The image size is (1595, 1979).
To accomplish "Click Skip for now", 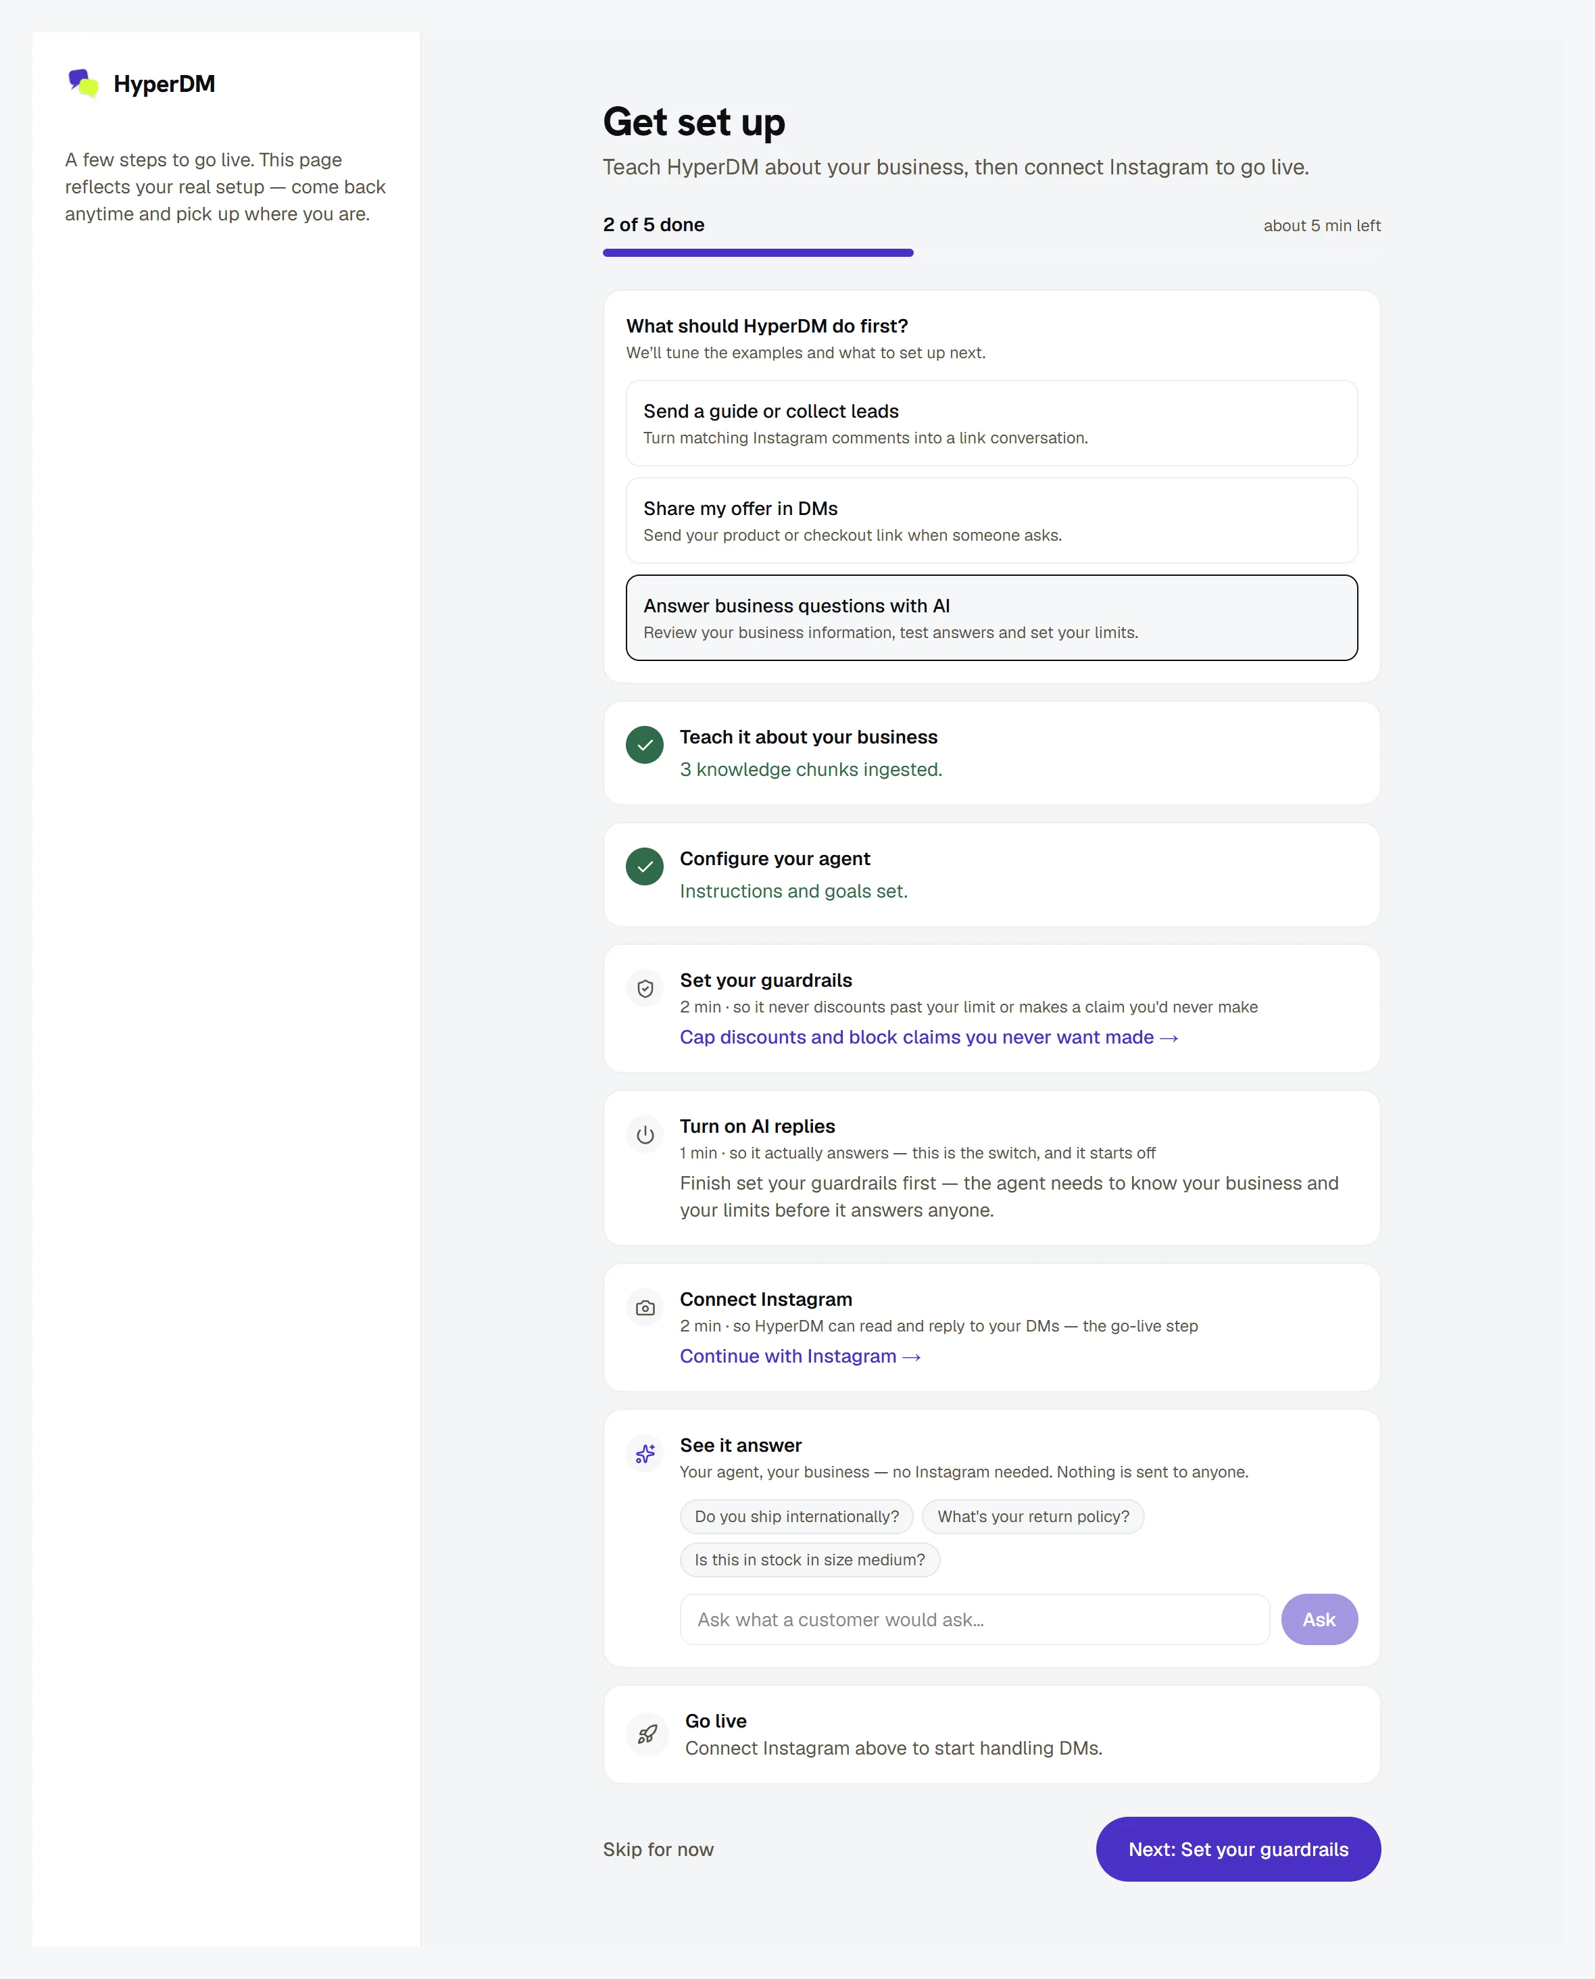I will point(658,1849).
